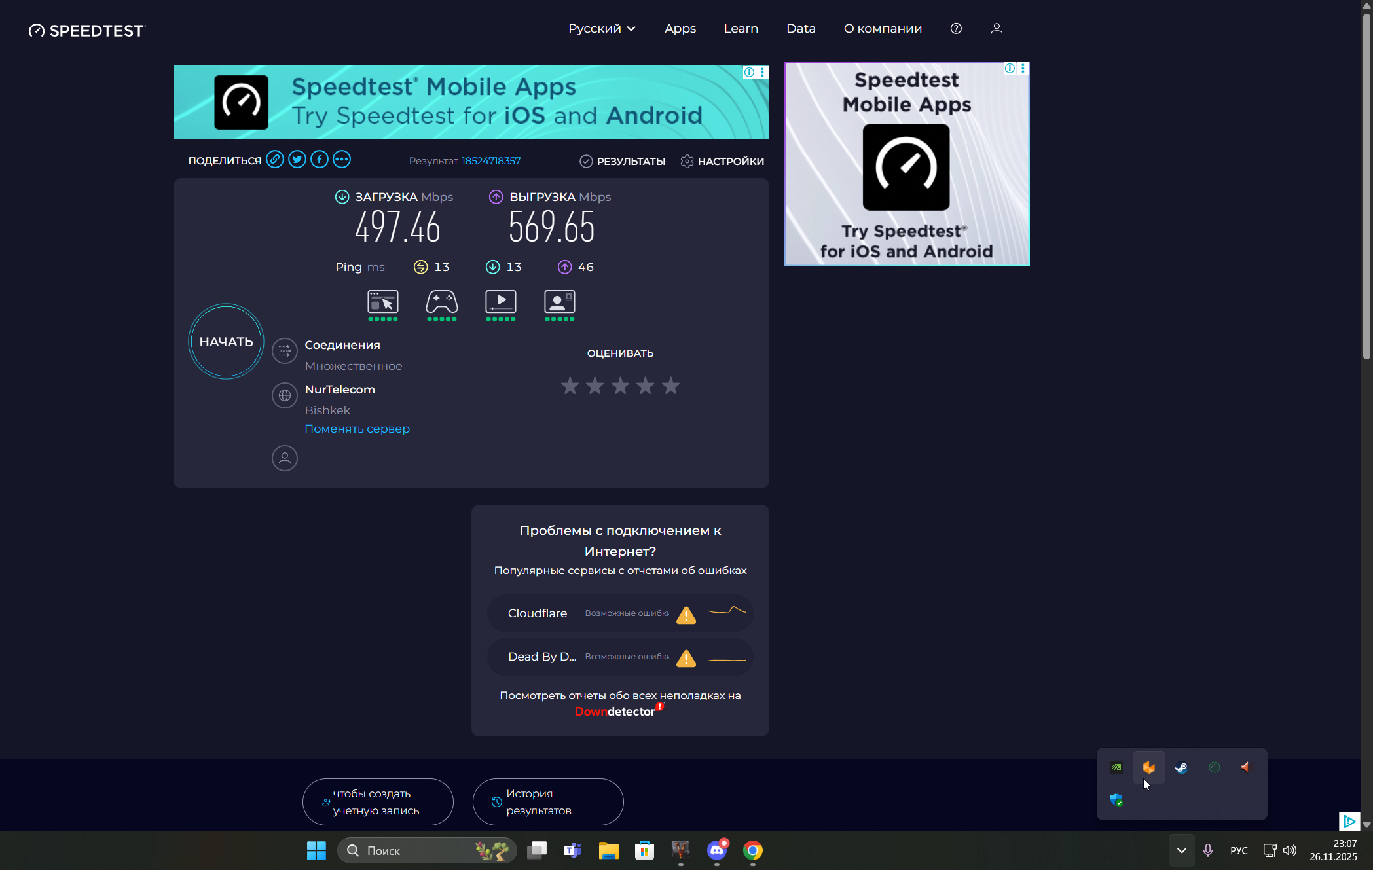1373x870 pixels.
Task: Click the gaming controller quality icon
Action: coord(442,302)
